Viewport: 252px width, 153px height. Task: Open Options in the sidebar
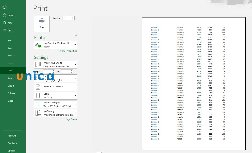11,151
